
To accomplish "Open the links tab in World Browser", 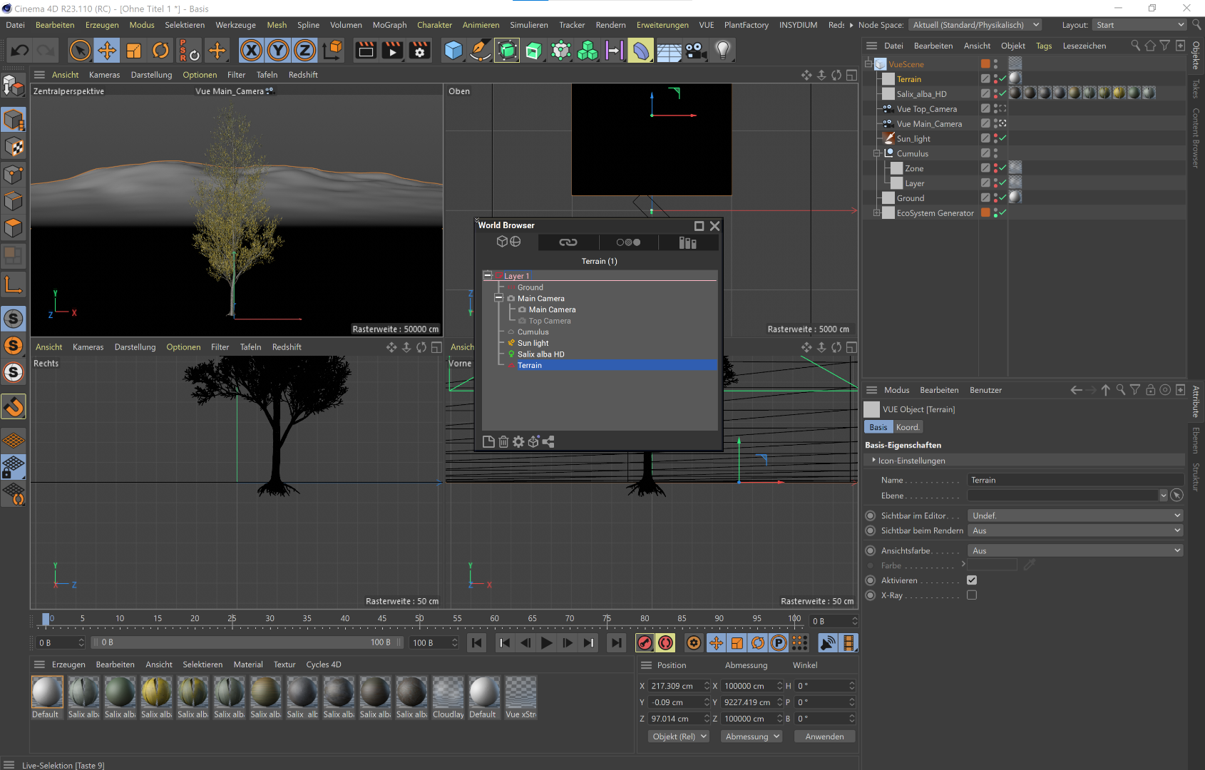I will coord(568,242).
